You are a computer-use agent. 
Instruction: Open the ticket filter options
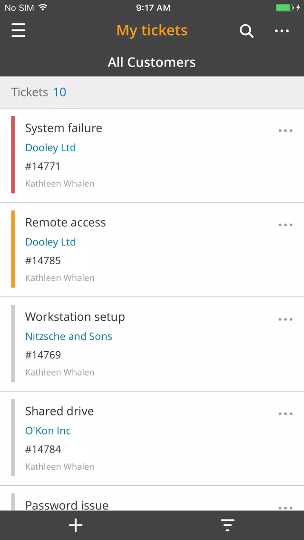pos(227,525)
